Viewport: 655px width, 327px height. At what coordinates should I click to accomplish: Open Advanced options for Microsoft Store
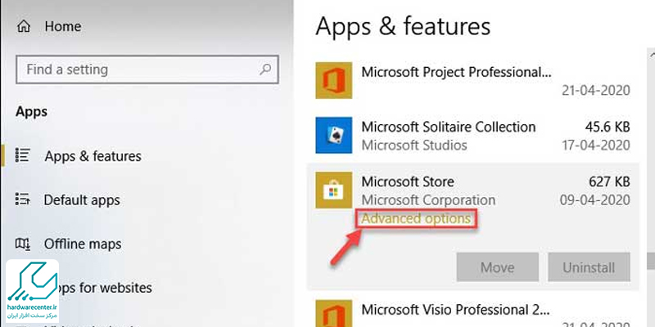pos(416,218)
